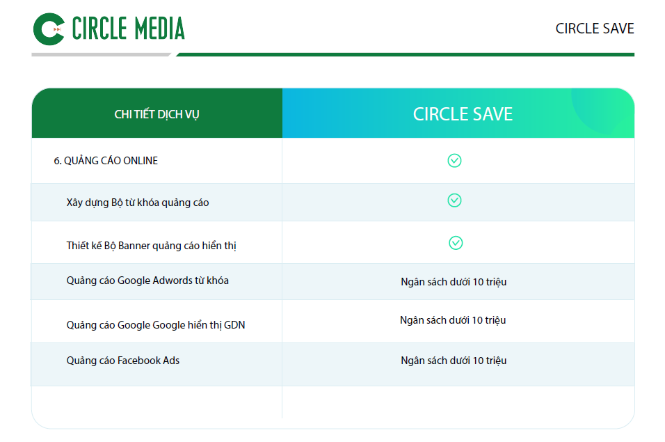Click the checkmark icon for Quảng cáo Online
The width and height of the screenshot is (665, 442).
[x=454, y=160]
